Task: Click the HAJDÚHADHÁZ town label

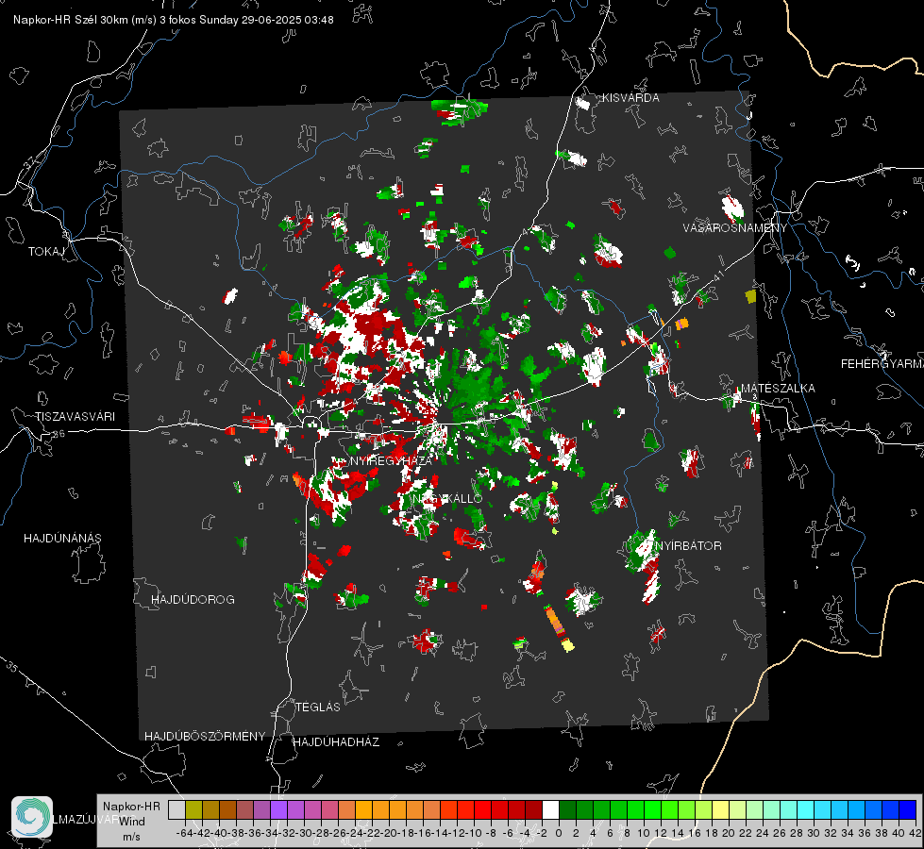Action: click(x=336, y=742)
